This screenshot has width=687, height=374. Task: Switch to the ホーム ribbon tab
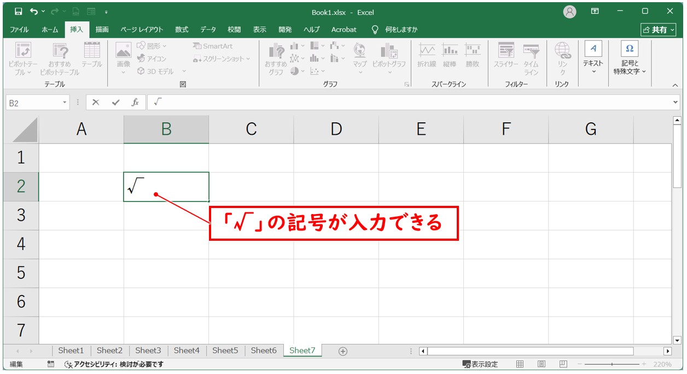50,29
